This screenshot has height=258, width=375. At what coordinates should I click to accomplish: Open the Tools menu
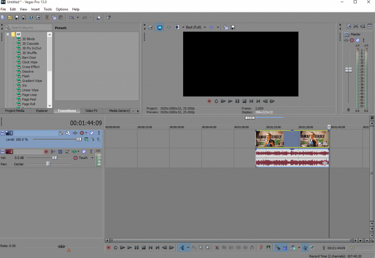pos(48,9)
